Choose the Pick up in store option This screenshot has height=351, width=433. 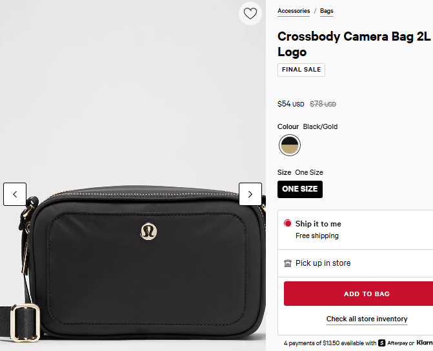pos(323,263)
